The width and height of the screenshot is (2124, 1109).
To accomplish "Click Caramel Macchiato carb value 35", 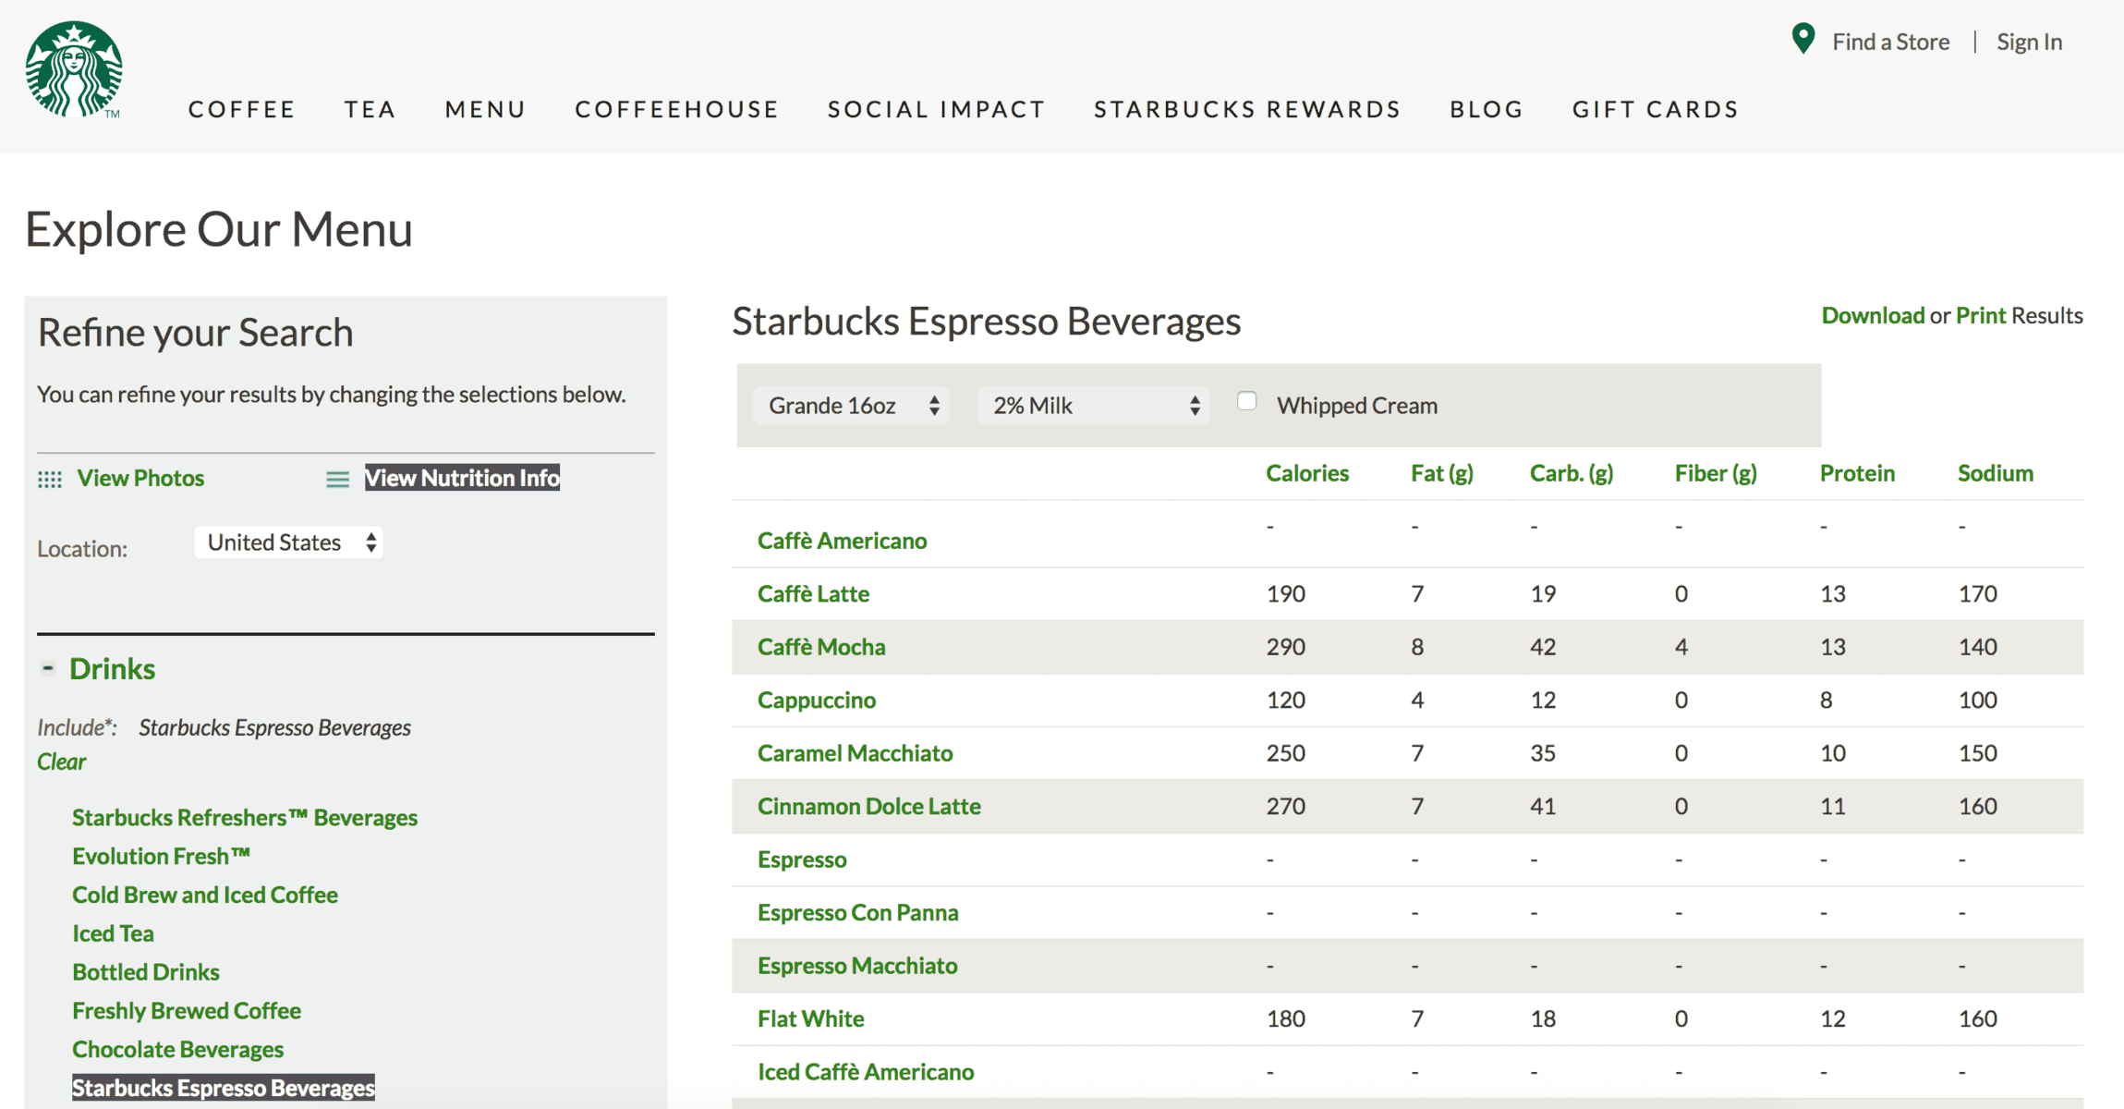I will tap(1543, 753).
